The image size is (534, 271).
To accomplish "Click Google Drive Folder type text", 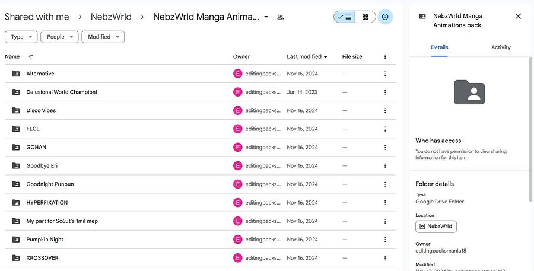I will coord(439,202).
